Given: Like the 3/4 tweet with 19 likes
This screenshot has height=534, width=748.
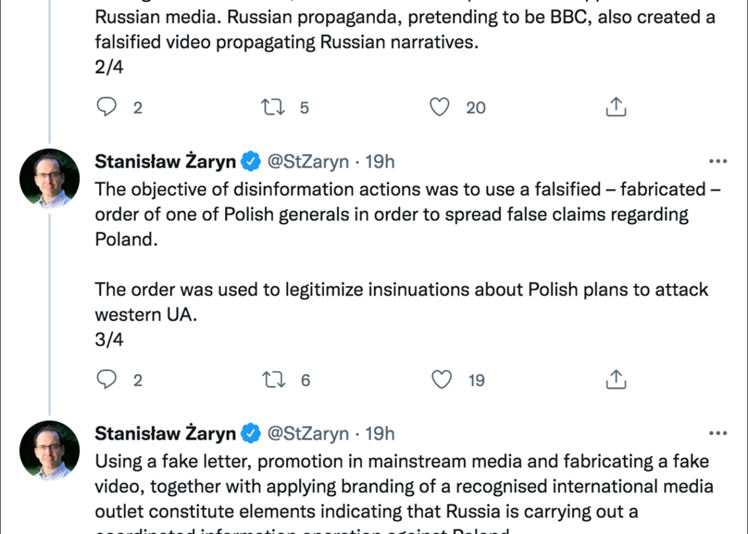Looking at the screenshot, I should click(442, 379).
